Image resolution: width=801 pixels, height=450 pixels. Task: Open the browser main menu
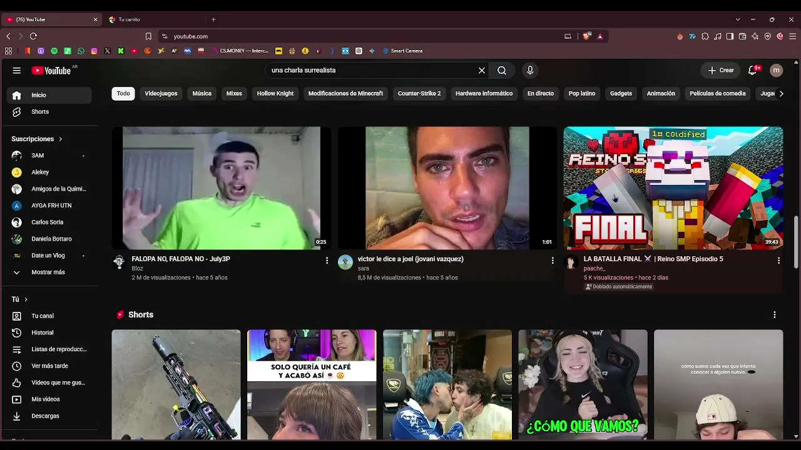point(792,36)
